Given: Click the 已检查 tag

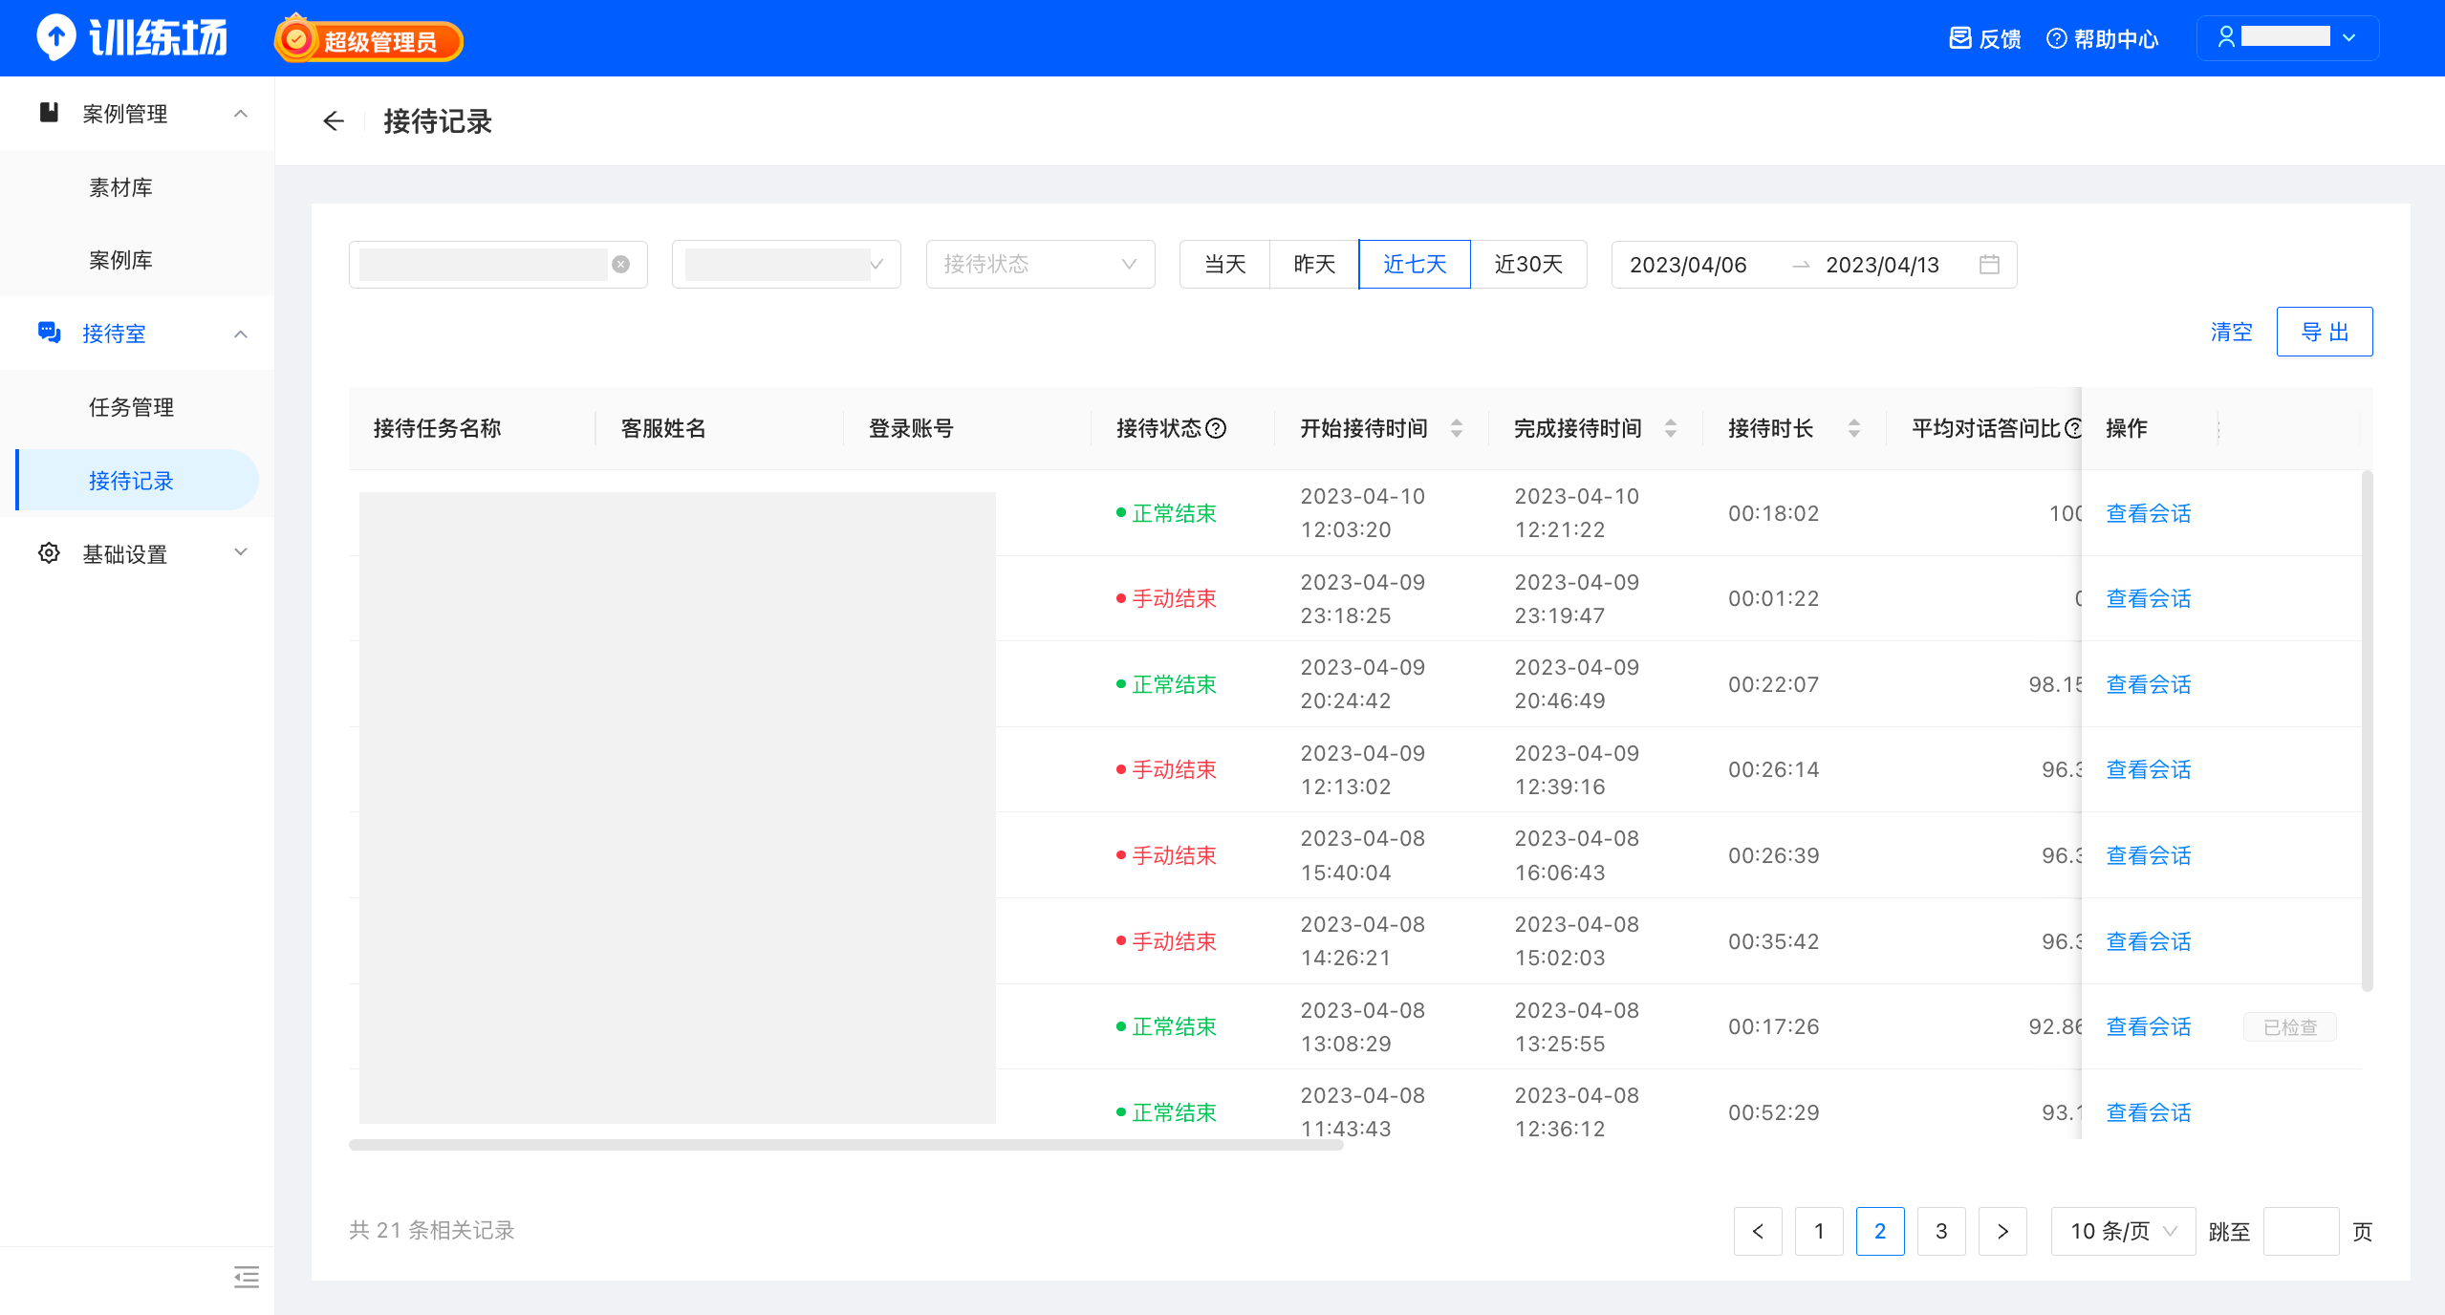Looking at the screenshot, I should click(x=2290, y=1027).
